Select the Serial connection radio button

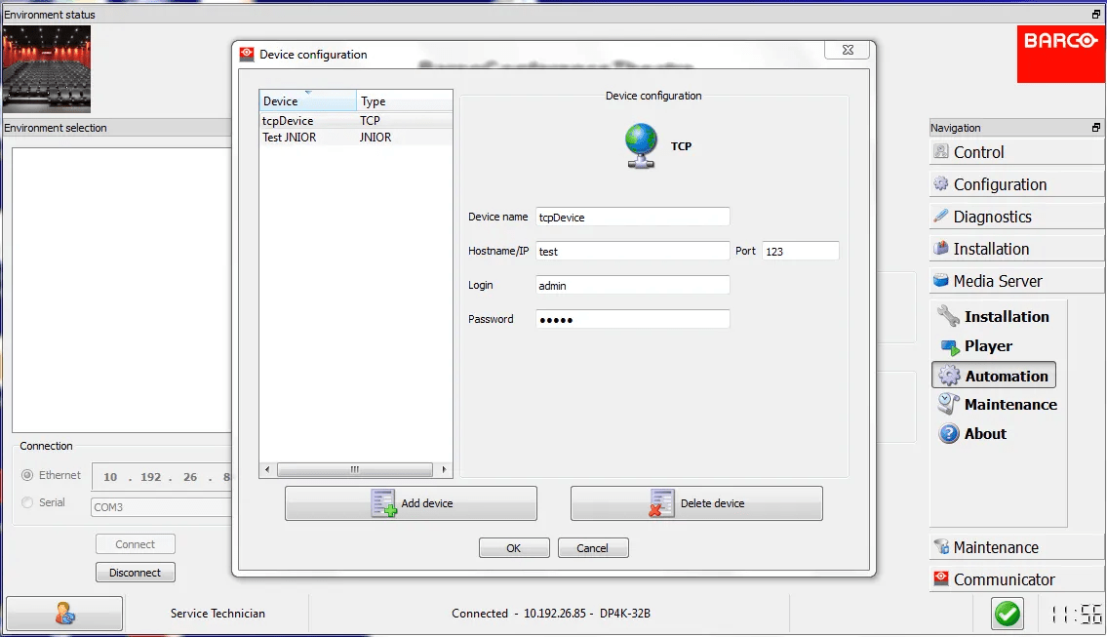pyautogui.click(x=27, y=503)
